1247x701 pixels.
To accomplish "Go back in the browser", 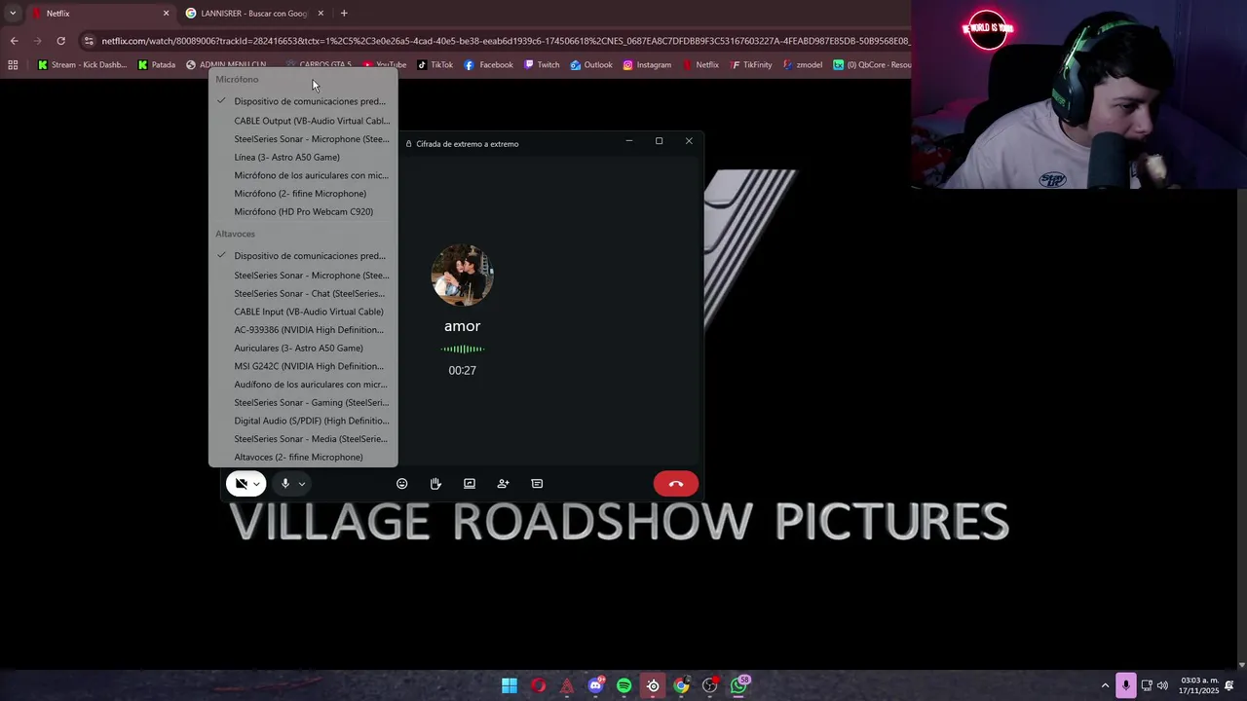I will [14, 41].
